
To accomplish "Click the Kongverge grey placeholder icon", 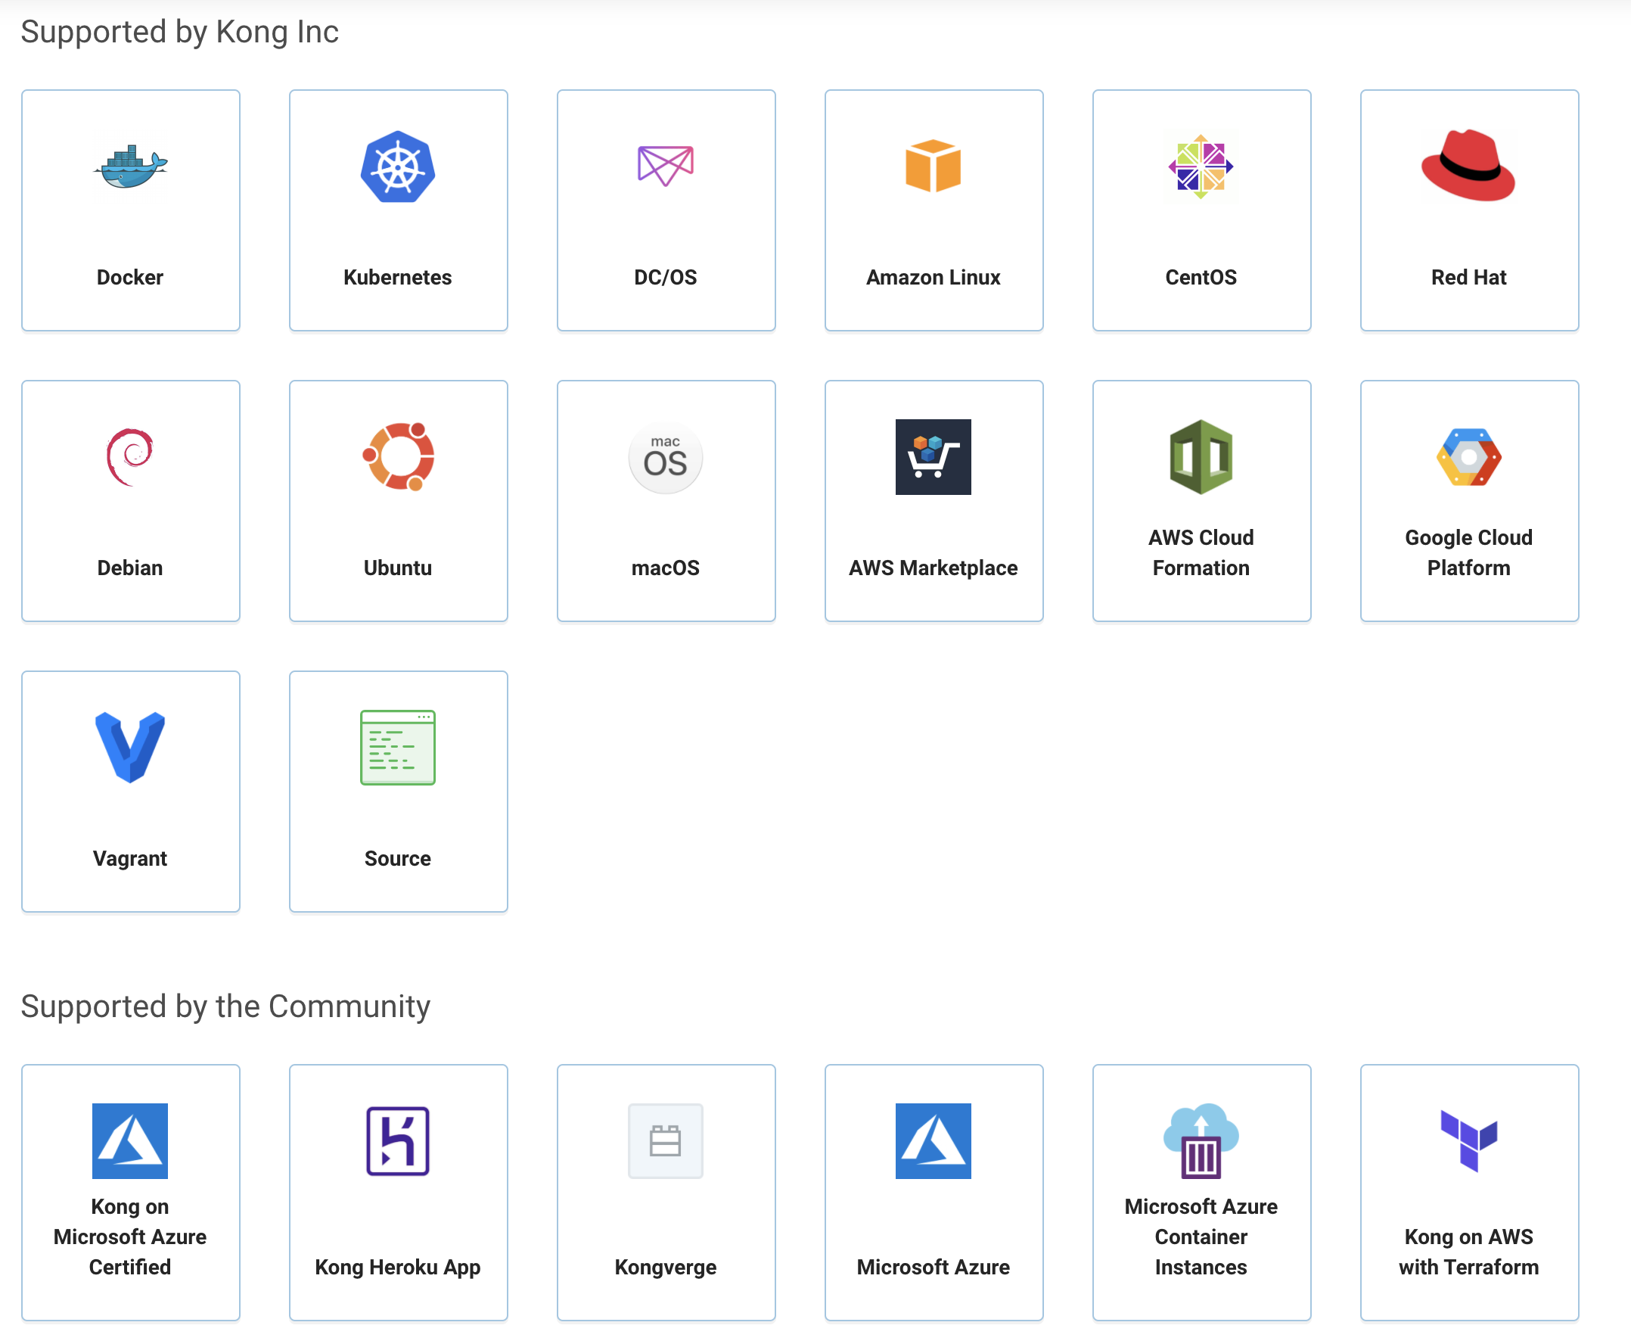I will pyautogui.click(x=666, y=1140).
